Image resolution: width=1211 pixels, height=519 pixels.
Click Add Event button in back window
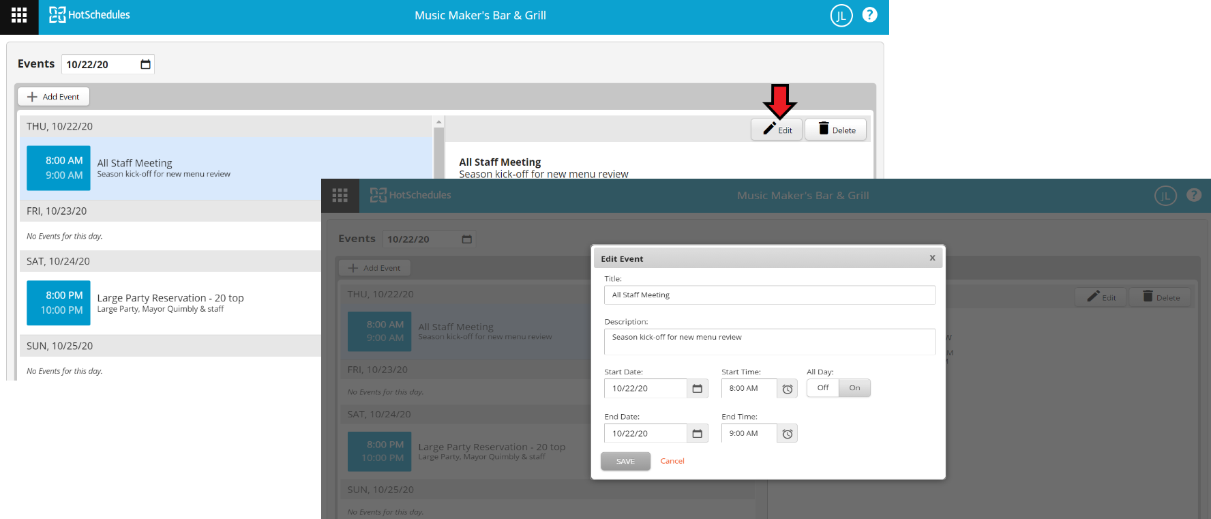[x=53, y=97]
